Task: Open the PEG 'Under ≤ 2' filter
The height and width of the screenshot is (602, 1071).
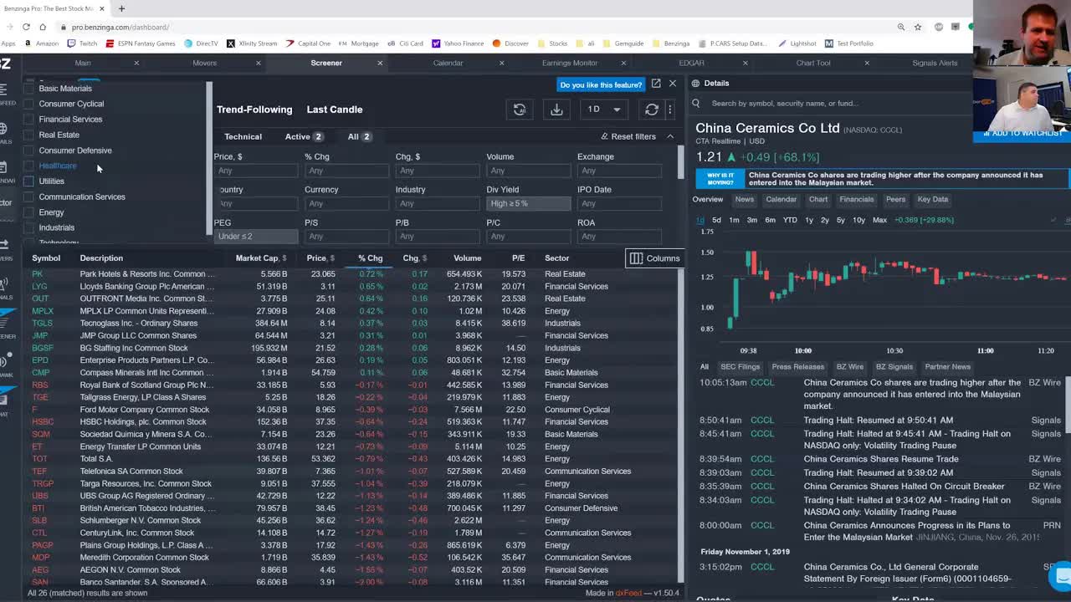Action: pos(256,236)
